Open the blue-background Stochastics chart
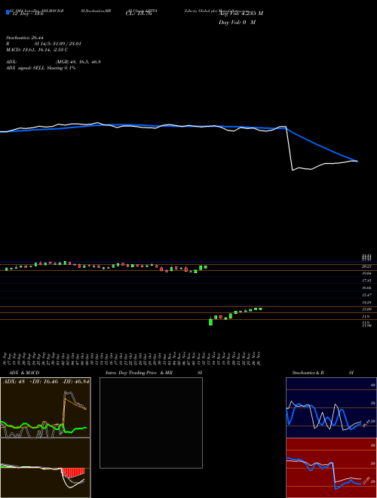 (331, 407)
